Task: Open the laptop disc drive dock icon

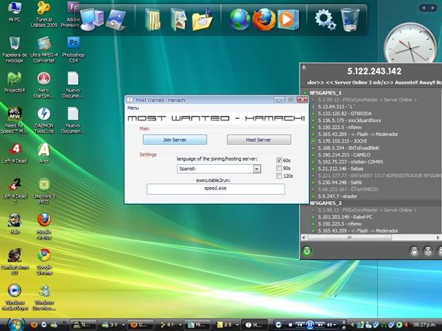Action: tap(116, 20)
